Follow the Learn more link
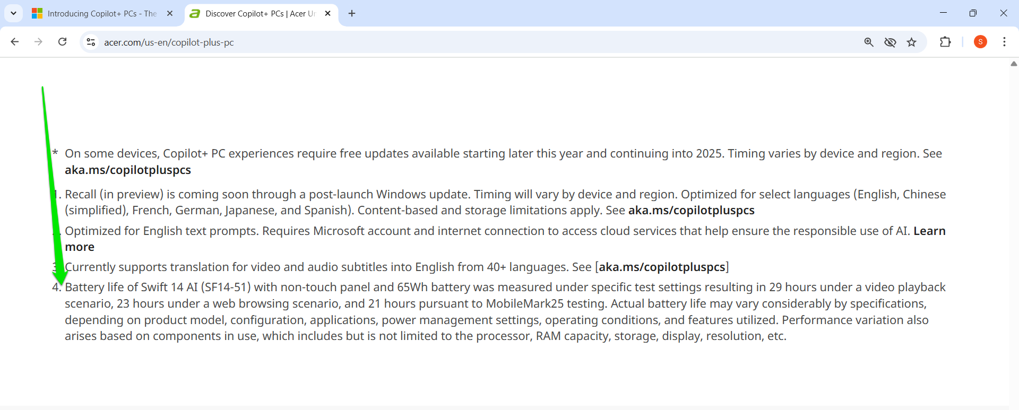1019x410 pixels. (x=929, y=231)
